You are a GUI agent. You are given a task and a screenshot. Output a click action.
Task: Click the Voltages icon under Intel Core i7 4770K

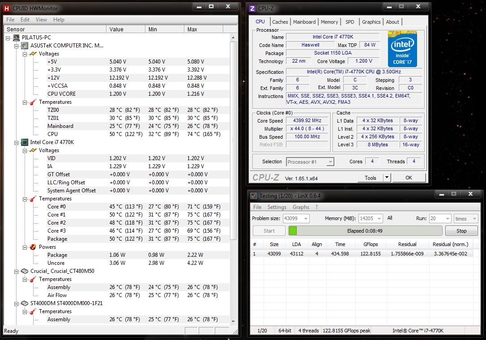point(33,150)
